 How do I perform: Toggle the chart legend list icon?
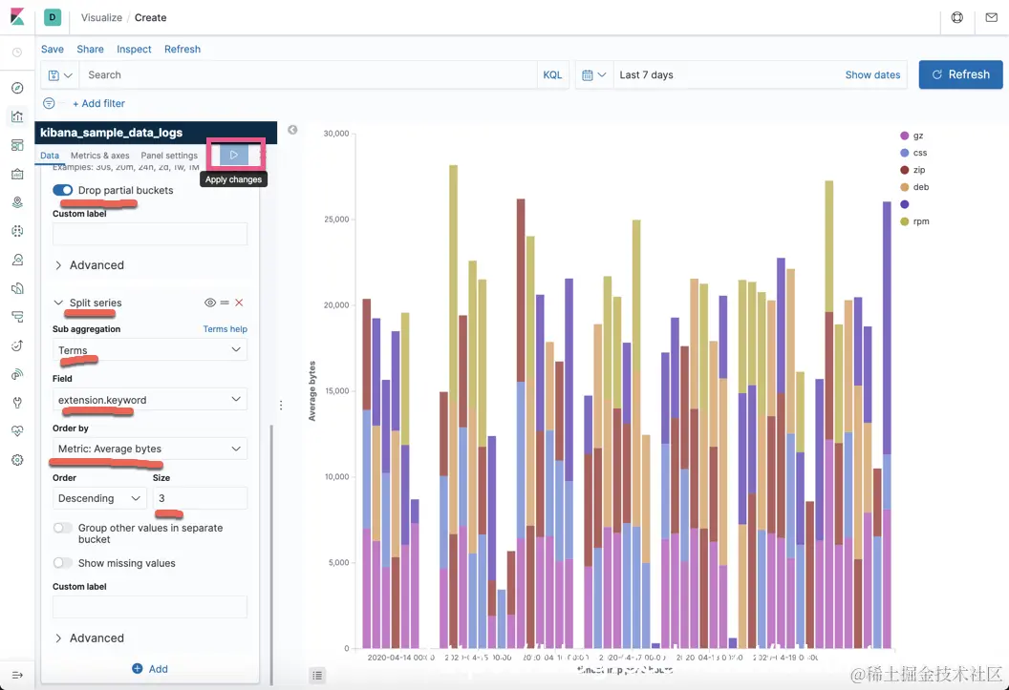pos(317,676)
